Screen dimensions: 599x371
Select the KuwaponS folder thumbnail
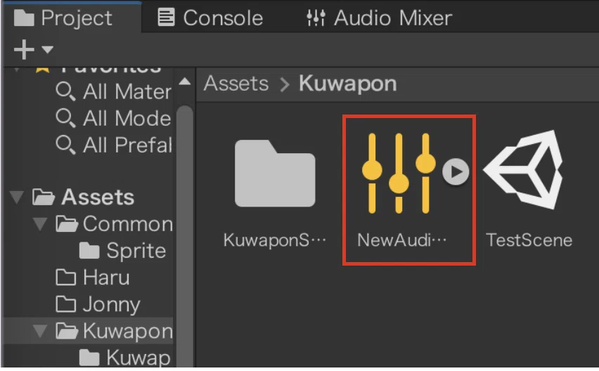[275, 174]
